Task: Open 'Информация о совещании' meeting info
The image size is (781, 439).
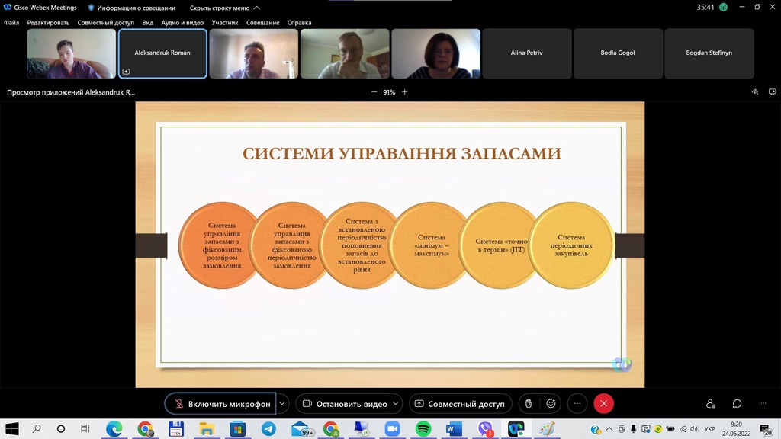Action: click(x=130, y=8)
